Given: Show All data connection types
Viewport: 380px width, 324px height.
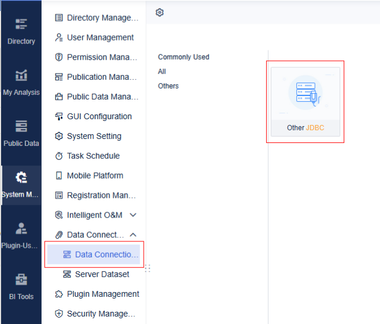Looking at the screenshot, I should [162, 72].
